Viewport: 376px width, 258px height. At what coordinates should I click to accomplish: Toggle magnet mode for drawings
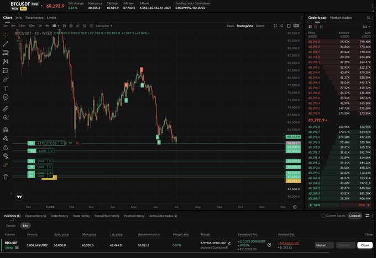(x=6, y=130)
